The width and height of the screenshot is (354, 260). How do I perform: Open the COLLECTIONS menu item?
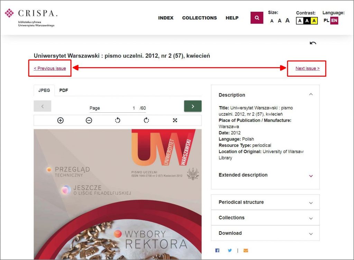point(199,18)
